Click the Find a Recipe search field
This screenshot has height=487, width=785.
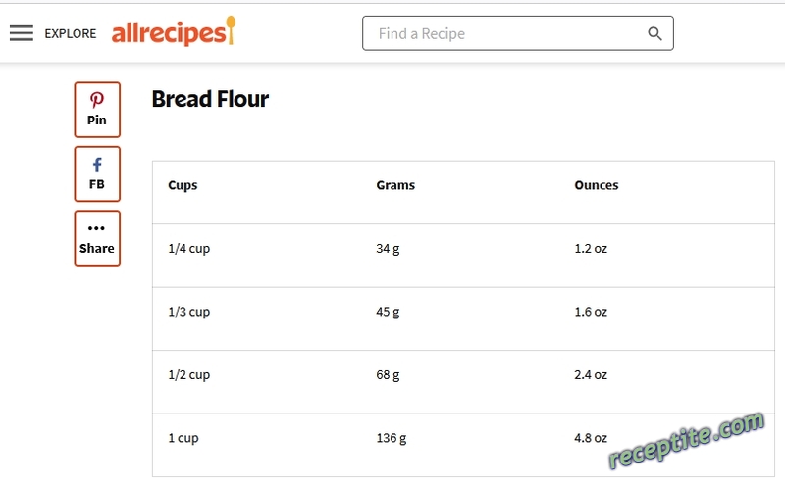click(518, 33)
